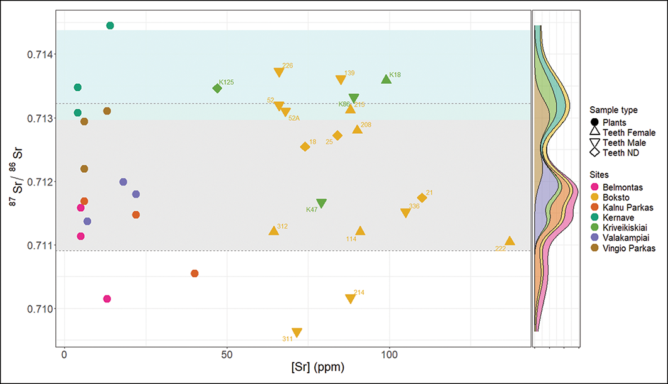Click the 100 x-axis tick label
This screenshot has width=668, height=384.
[389, 354]
